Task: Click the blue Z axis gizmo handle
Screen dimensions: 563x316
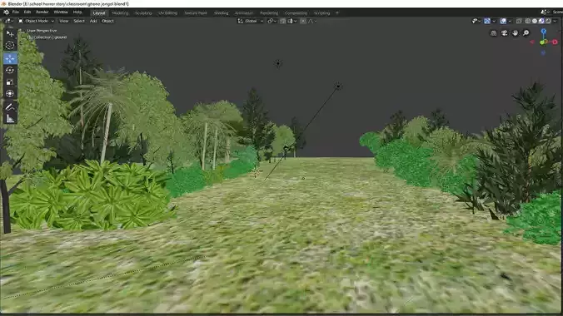Action: tap(543, 32)
